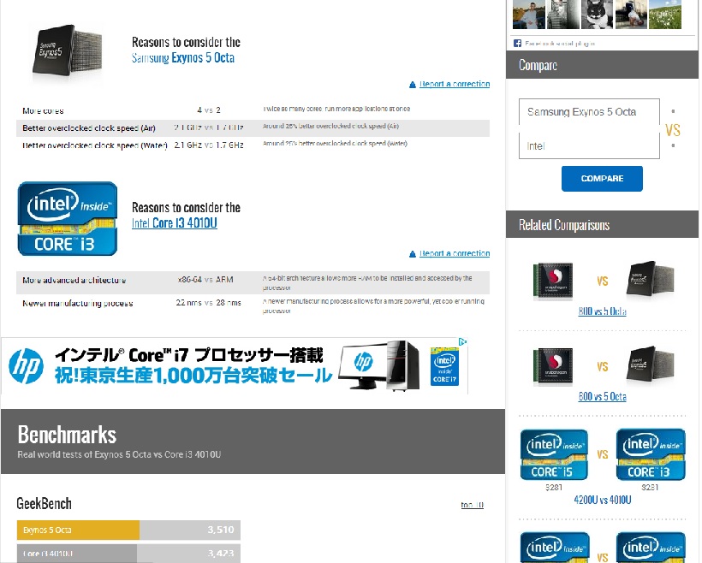The height and width of the screenshot is (563, 702).
Task: Click the Samsung Exynos 5 Octa compare field
Action: coord(589,112)
